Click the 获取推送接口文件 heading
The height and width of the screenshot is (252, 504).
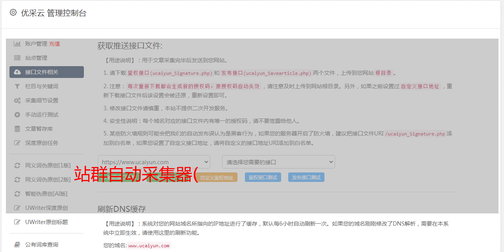(130, 46)
